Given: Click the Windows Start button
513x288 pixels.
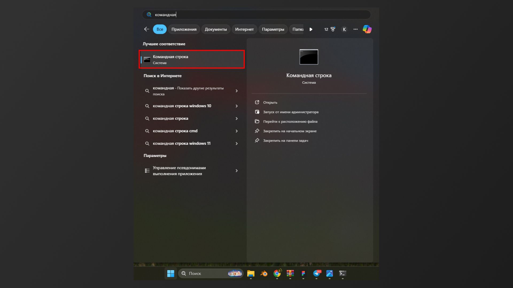Looking at the screenshot, I should (x=170, y=273).
